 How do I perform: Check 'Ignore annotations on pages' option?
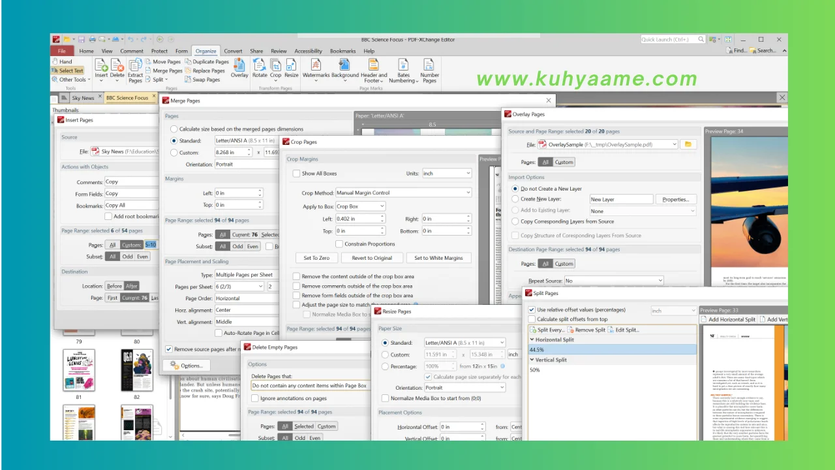[x=255, y=398]
